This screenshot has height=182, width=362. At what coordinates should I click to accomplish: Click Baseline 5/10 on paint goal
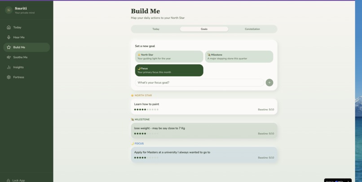[x=266, y=110]
